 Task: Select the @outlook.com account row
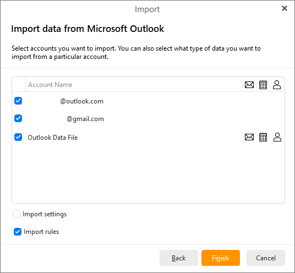pyautogui.click(x=148, y=101)
